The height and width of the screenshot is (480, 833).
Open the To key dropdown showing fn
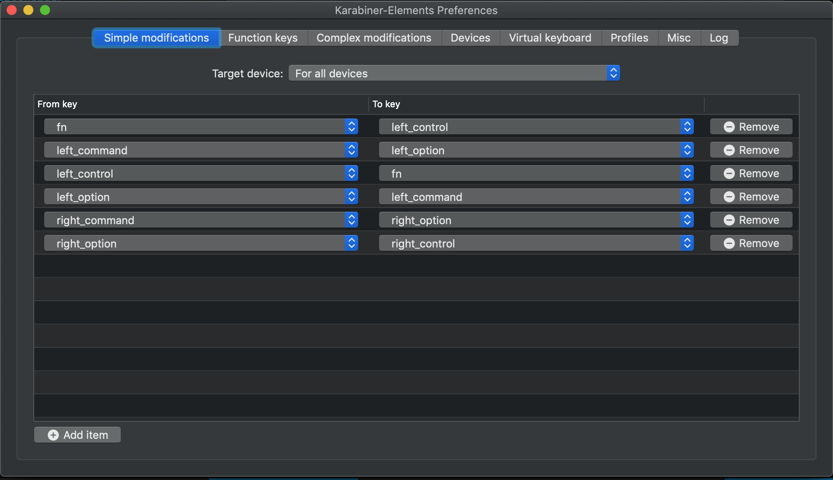536,173
